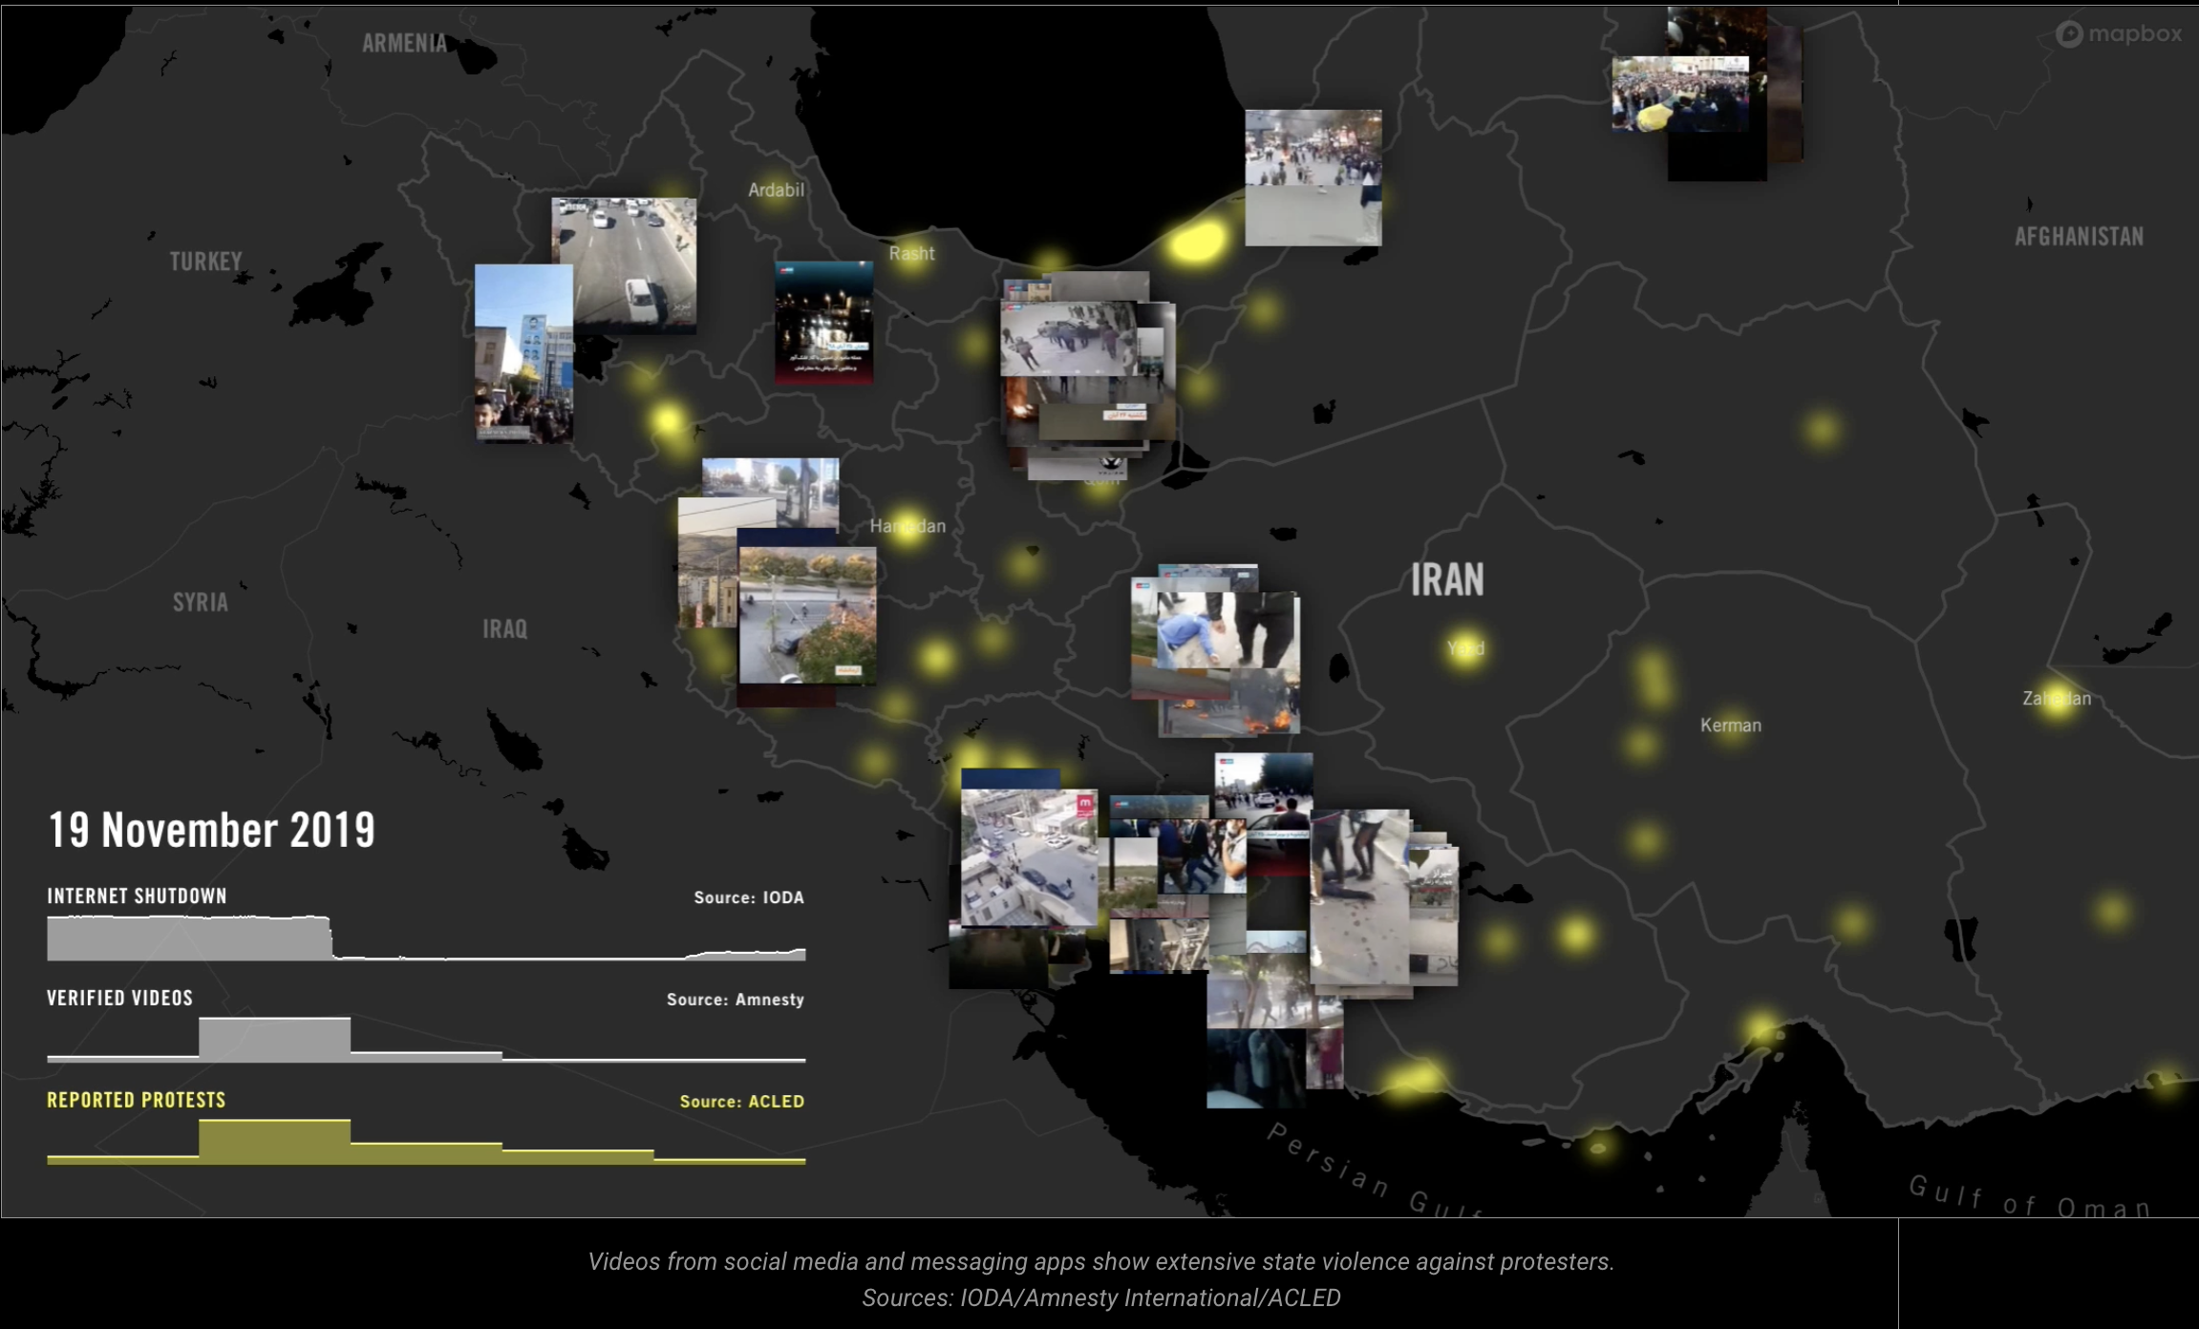
Task: Click the yellow protest marker at Hamadan
Action: 906,525
